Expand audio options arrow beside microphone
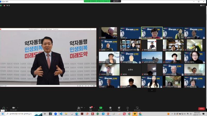 (7, 108)
